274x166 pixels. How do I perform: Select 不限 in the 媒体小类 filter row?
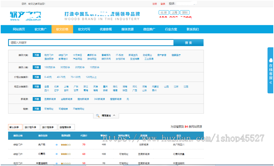click(37, 67)
